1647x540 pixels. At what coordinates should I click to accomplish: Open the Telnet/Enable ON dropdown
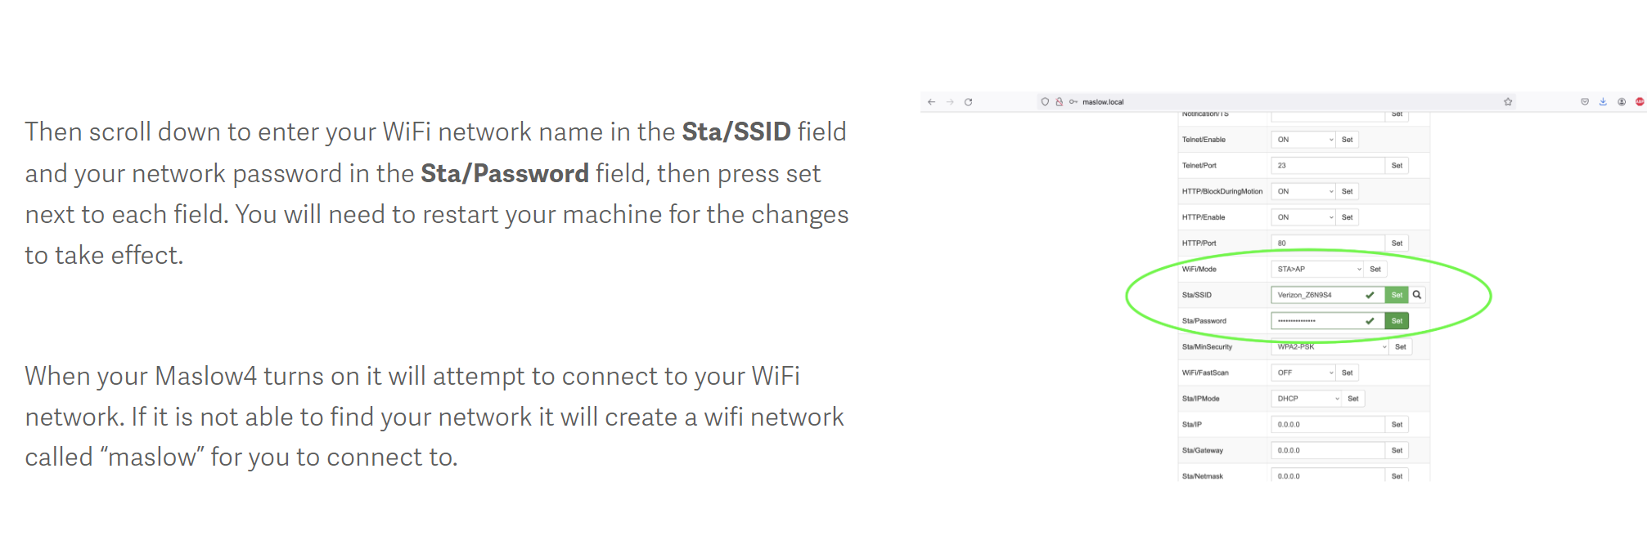(x=1303, y=140)
